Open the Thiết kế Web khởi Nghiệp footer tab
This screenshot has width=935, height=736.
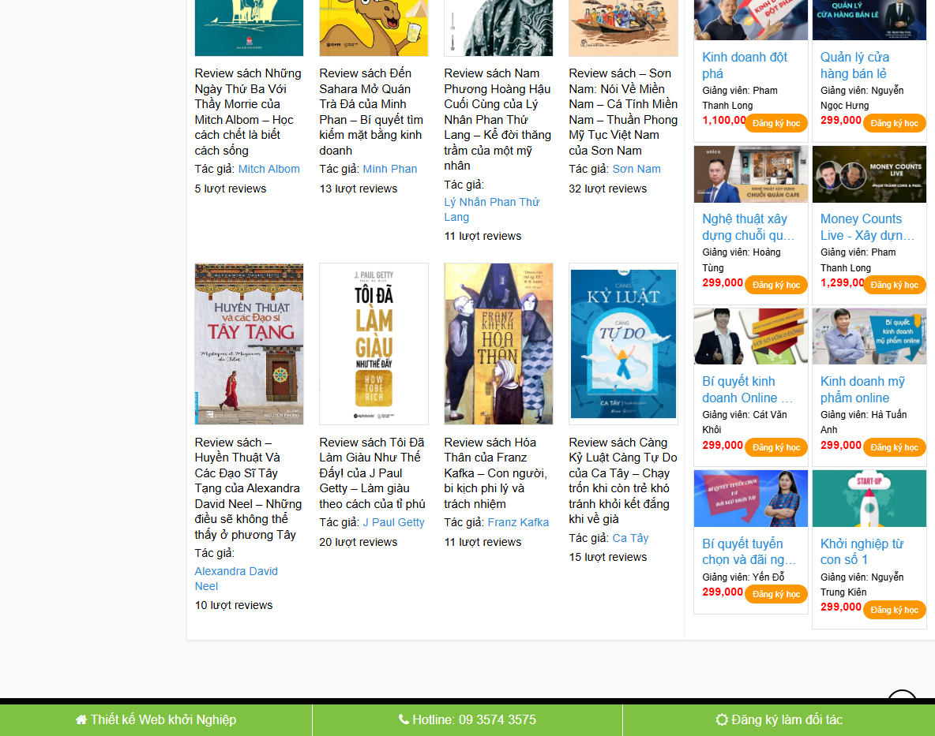tap(156, 720)
